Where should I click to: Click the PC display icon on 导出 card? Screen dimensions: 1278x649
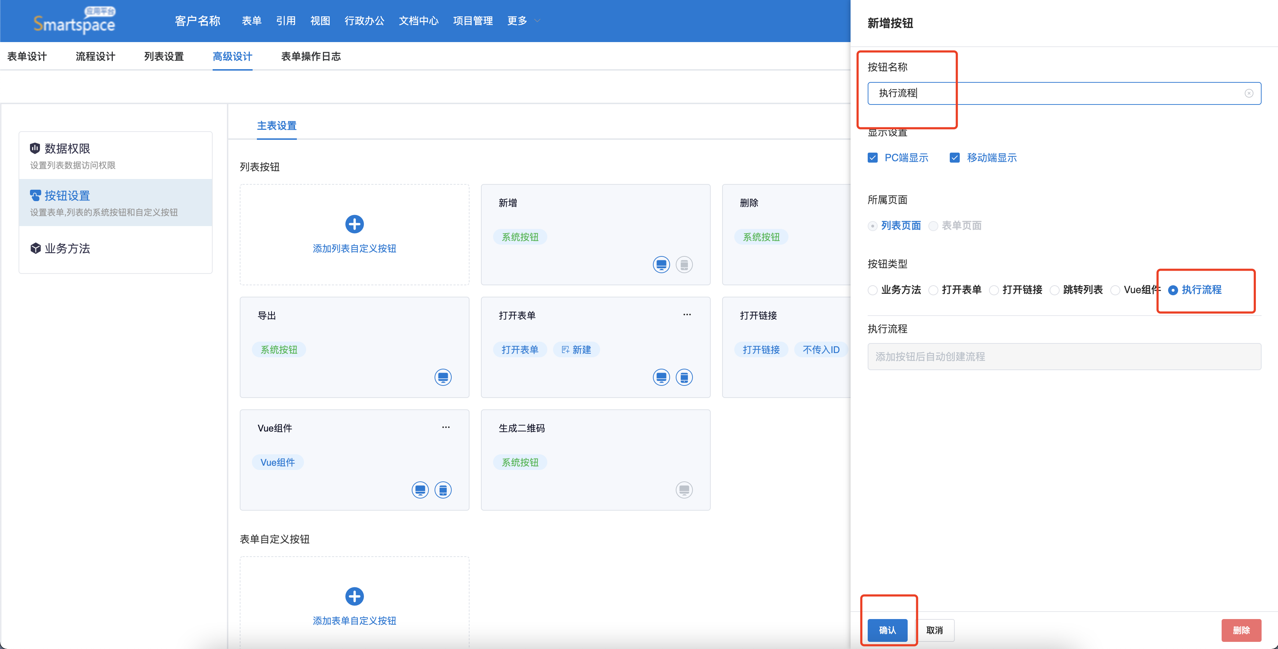pyautogui.click(x=442, y=377)
